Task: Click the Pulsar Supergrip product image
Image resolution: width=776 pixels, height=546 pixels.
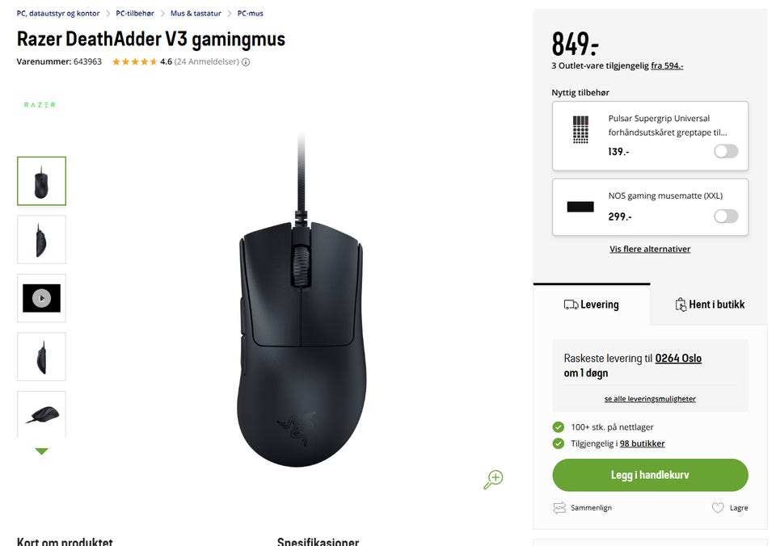Action: 580,129
